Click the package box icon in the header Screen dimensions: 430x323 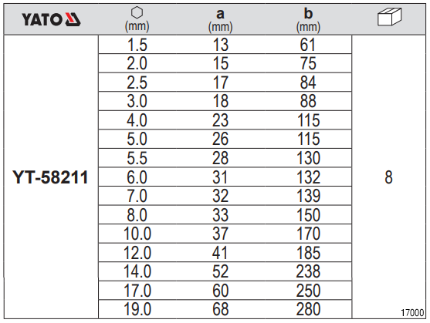tap(389, 17)
